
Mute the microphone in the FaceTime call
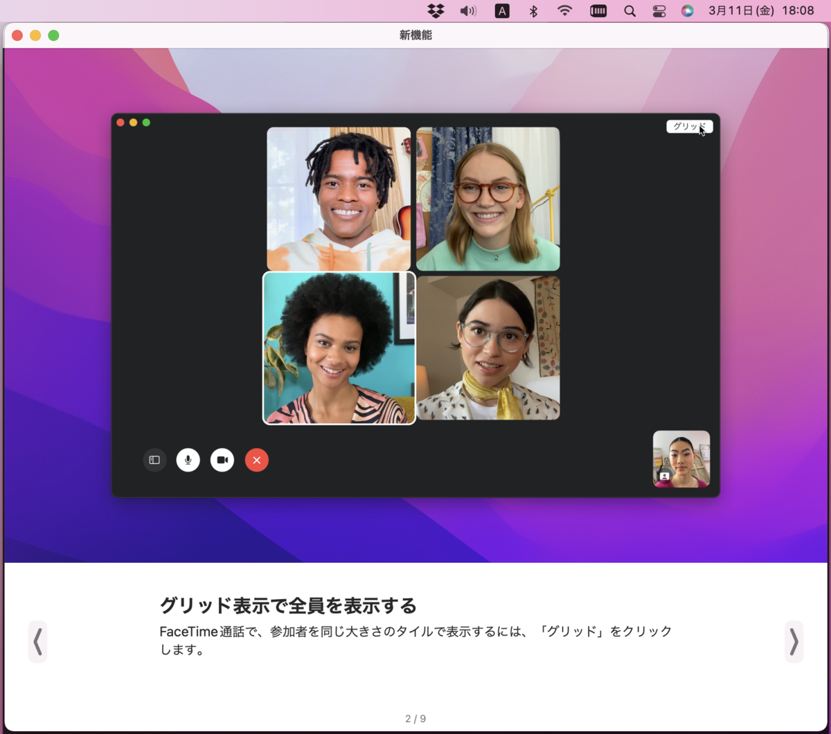(x=188, y=460)
